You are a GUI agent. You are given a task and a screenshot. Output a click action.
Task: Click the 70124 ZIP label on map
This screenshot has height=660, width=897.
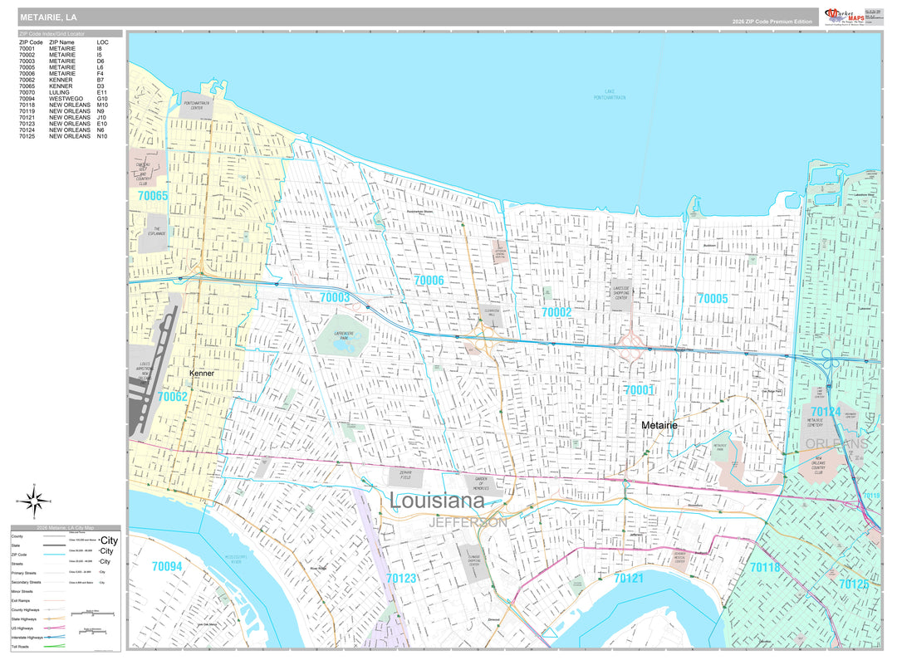tap(826, 412)
